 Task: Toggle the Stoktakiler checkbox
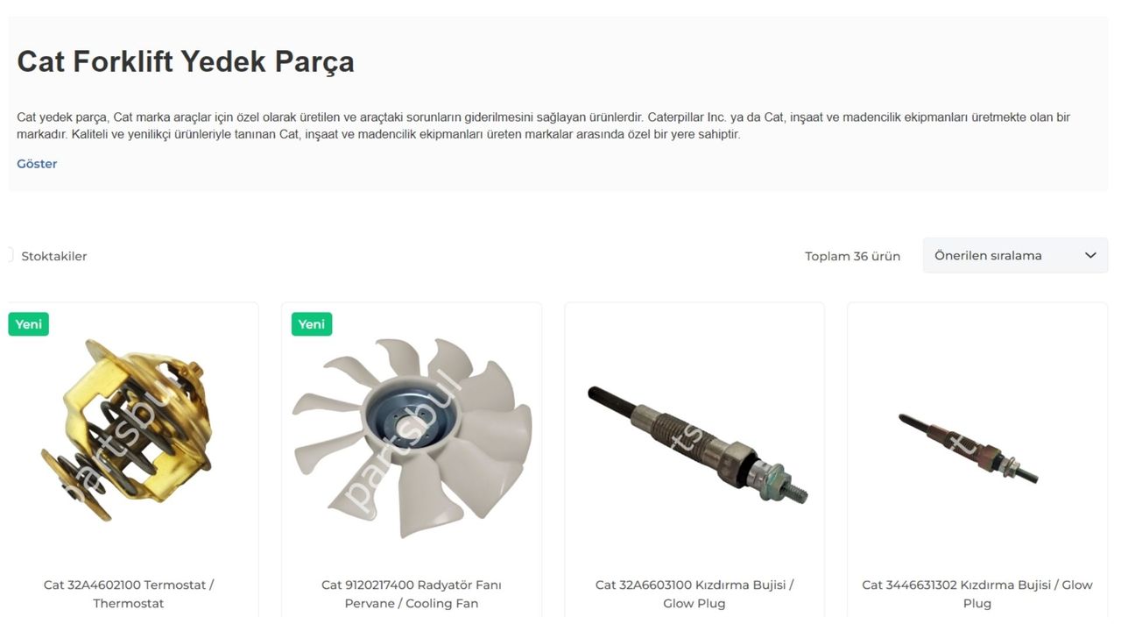[9, 255]
